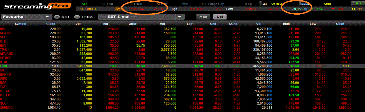Select the TOP symbol row
Viewport: 365px width, 112px height.
[182, 87]
